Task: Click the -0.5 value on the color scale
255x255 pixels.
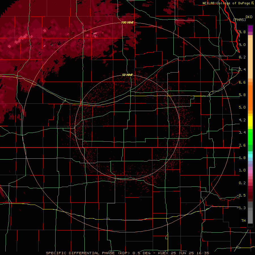Action: [x=241, y=195]
